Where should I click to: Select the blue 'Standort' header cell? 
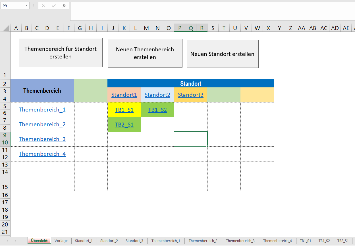191,83
